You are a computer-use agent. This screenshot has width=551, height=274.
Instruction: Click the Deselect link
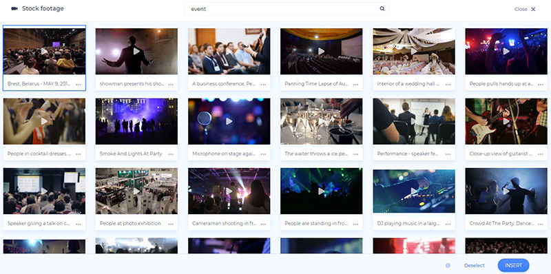475,266
